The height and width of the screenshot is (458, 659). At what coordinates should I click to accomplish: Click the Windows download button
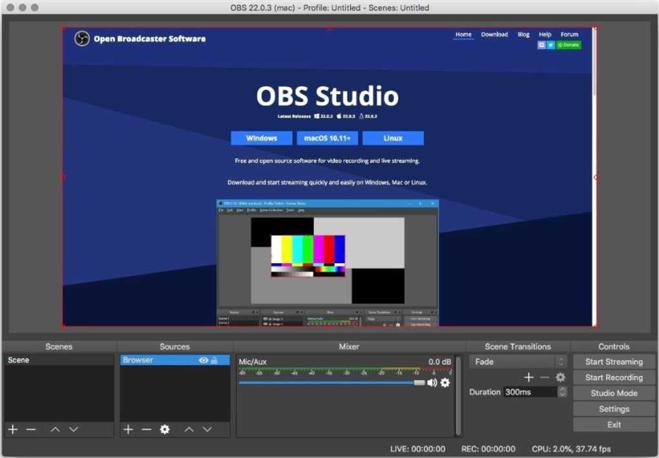click(262, 138)
